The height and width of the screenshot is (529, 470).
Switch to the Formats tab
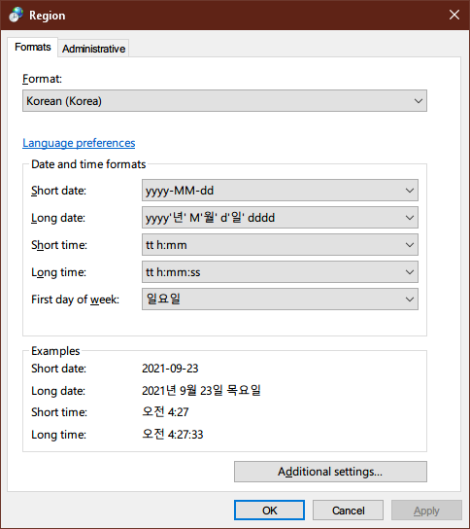click(x=33, y=47)
